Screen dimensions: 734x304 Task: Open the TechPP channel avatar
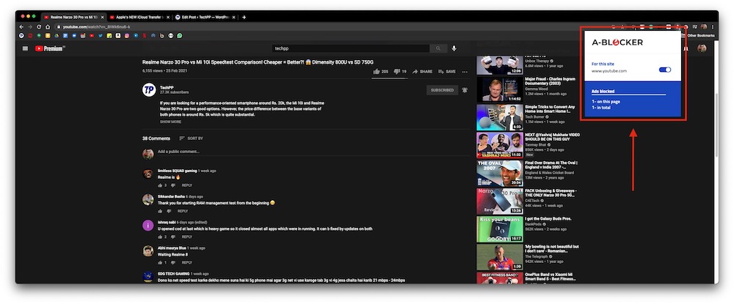[149, 90]
